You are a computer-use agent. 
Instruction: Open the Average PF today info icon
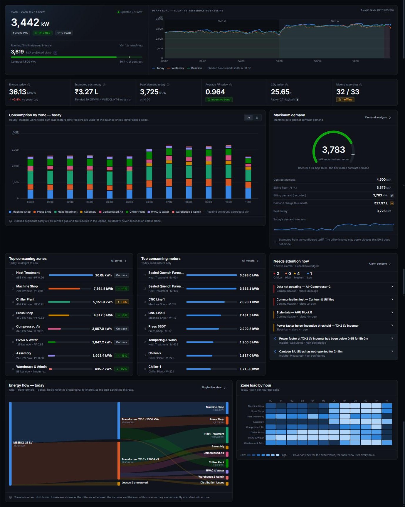tap(231, 85)
